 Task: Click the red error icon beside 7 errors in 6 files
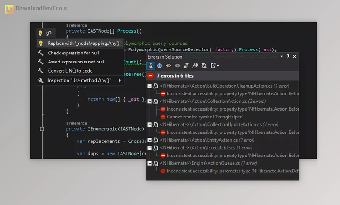pyautogui.click(x=151, y=76)
